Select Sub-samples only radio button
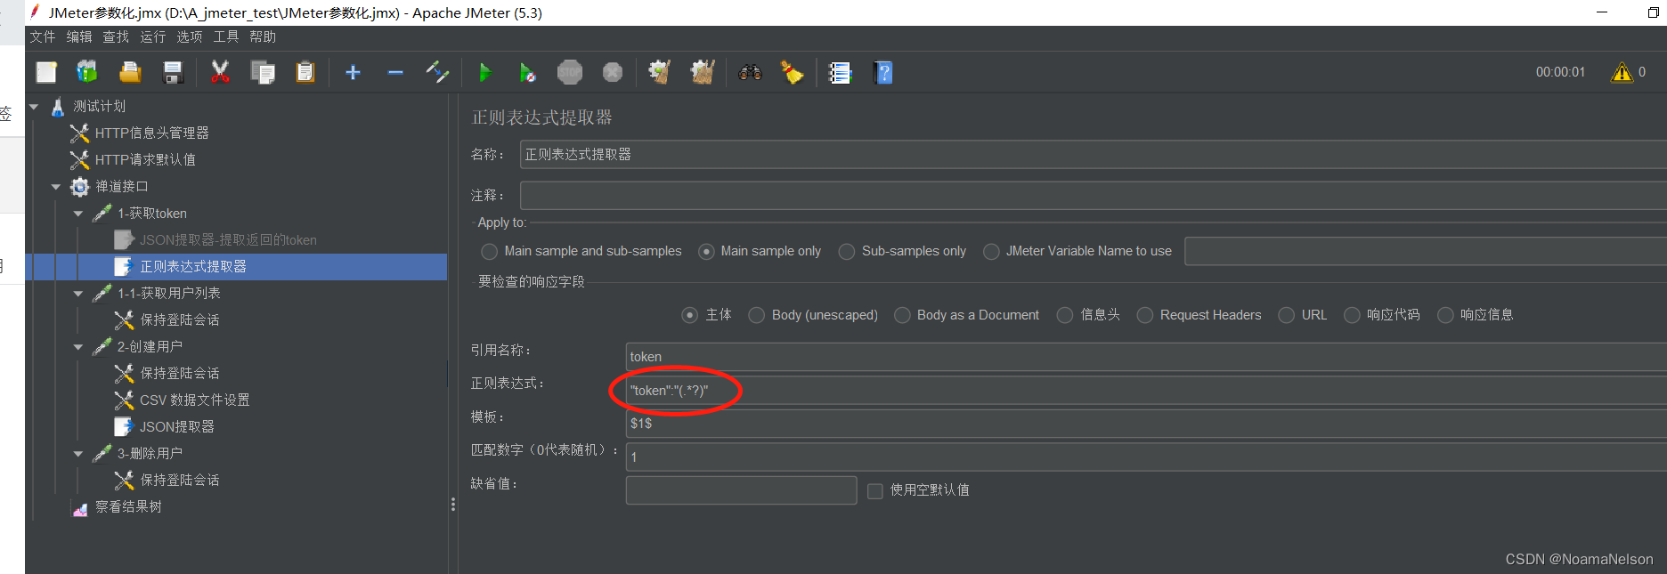 point(847,252)
